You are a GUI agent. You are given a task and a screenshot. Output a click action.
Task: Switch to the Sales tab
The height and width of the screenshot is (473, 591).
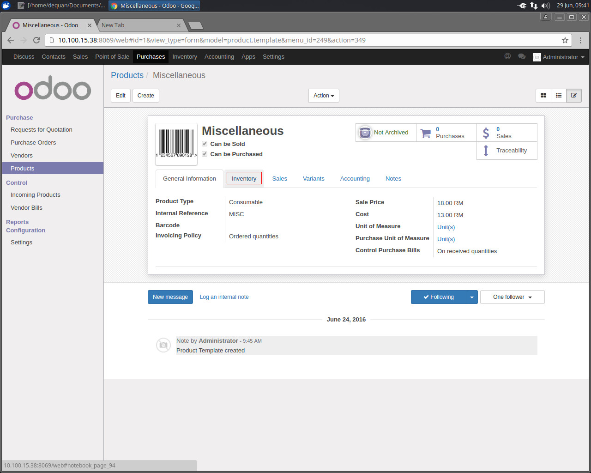pos(279,179)
